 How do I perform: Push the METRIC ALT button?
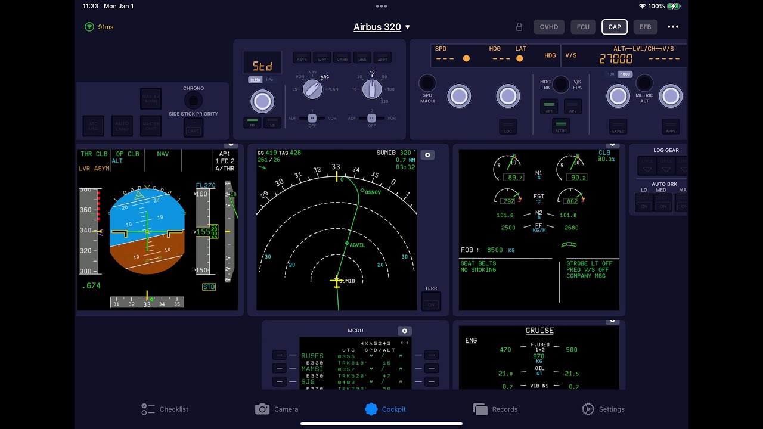(x=644, y=83)
